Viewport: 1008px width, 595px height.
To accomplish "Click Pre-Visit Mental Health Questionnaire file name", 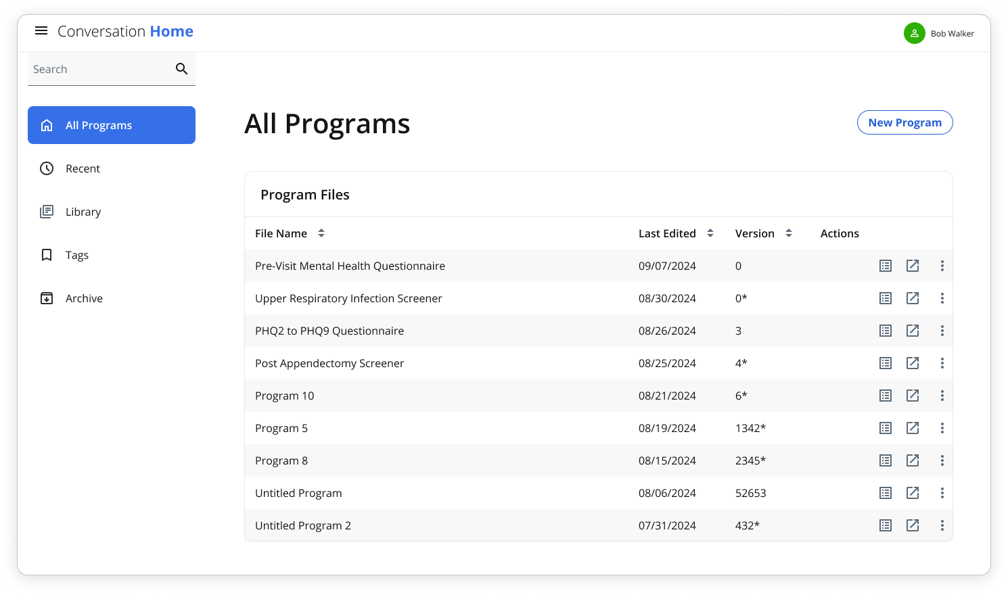I will [x=350, y=266].
